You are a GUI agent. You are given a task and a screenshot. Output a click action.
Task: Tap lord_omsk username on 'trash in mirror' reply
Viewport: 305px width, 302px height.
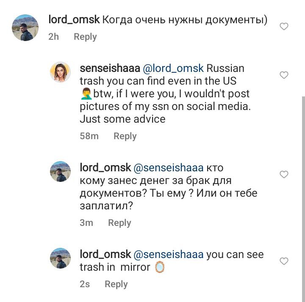coord(105,255)
